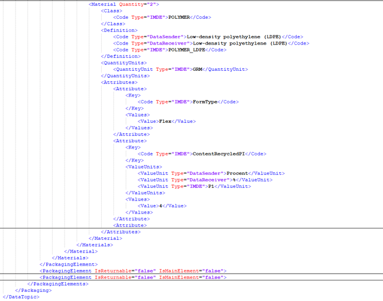Click the Procent value unit
Viewport: 383px width, 301px height.
point(238,173)
